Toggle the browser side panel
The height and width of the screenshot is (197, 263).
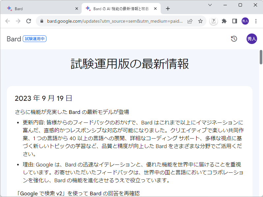click(234, 21)
